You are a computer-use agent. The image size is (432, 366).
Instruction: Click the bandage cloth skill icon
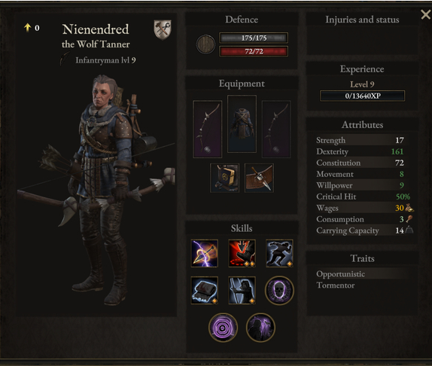[205, 290]
